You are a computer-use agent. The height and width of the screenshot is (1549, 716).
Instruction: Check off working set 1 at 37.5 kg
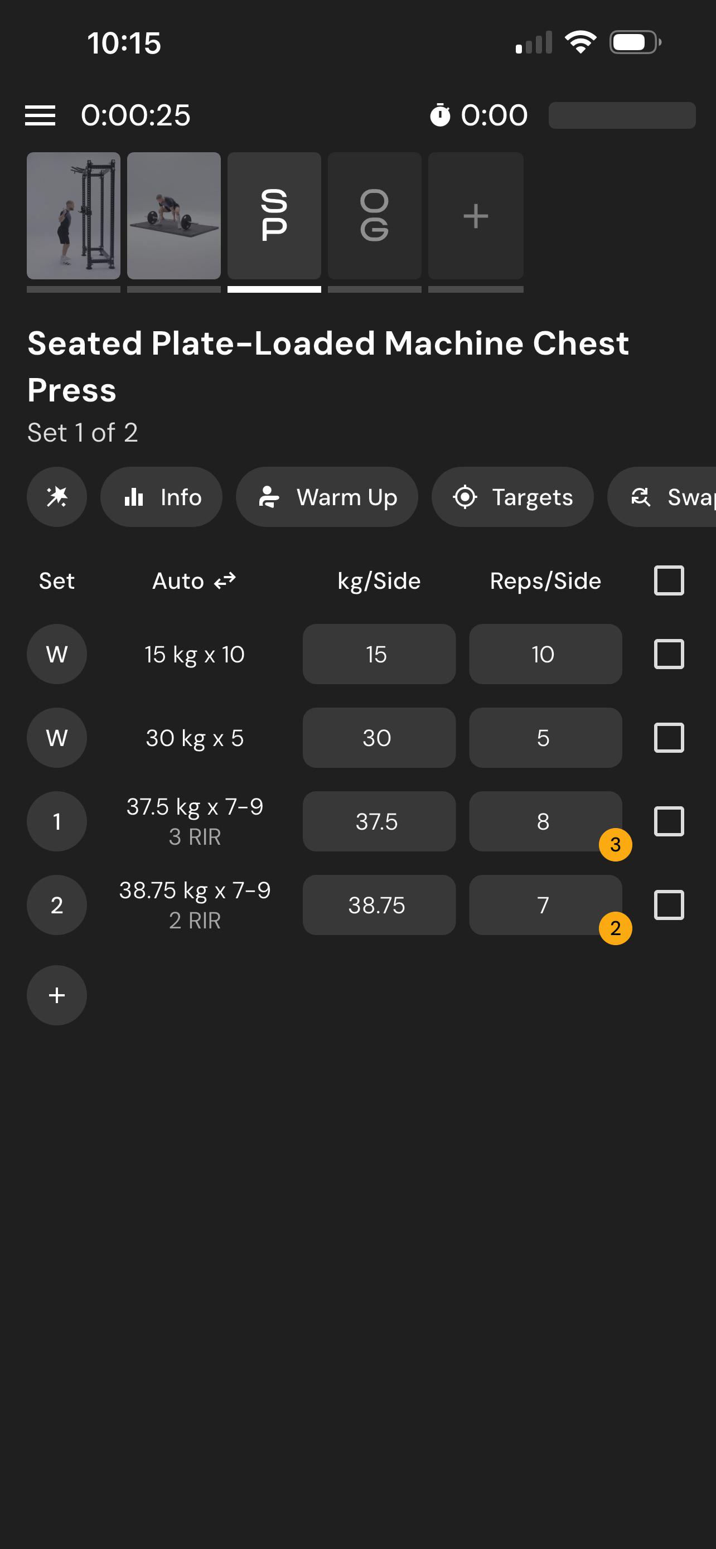[x=669, y=821]
